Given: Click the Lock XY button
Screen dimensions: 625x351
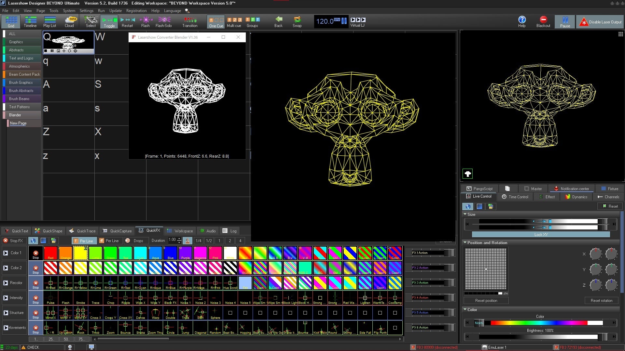Looking at the screenshot, I should (x=541, y=235).
